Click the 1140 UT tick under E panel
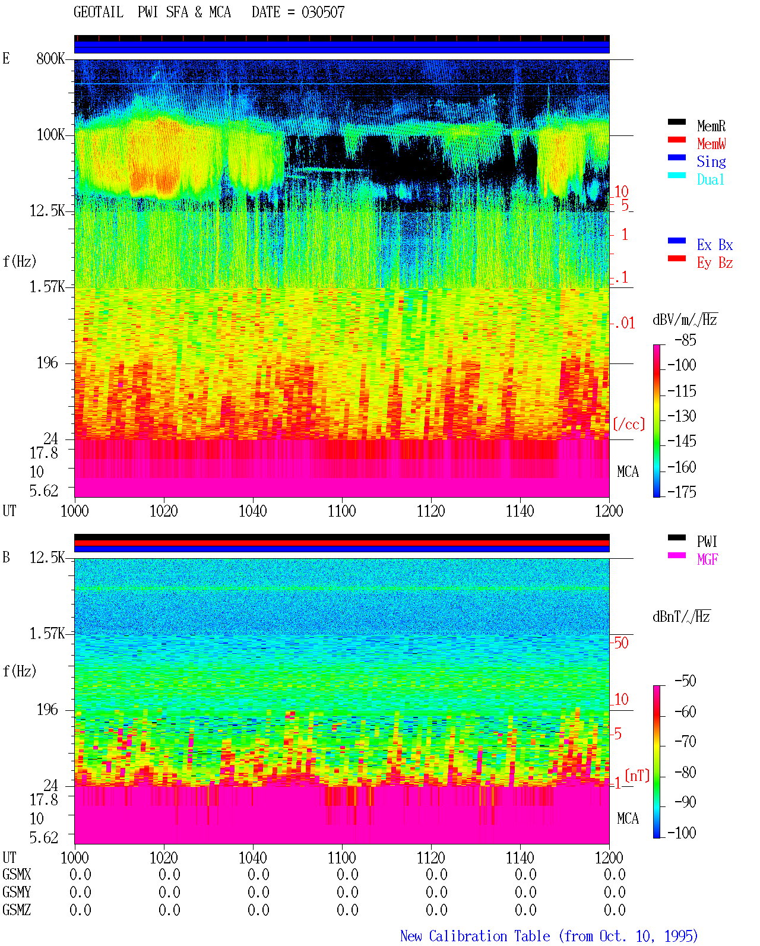Image resolution: width=760 pixels, height=946 pixels. (520, 511)
